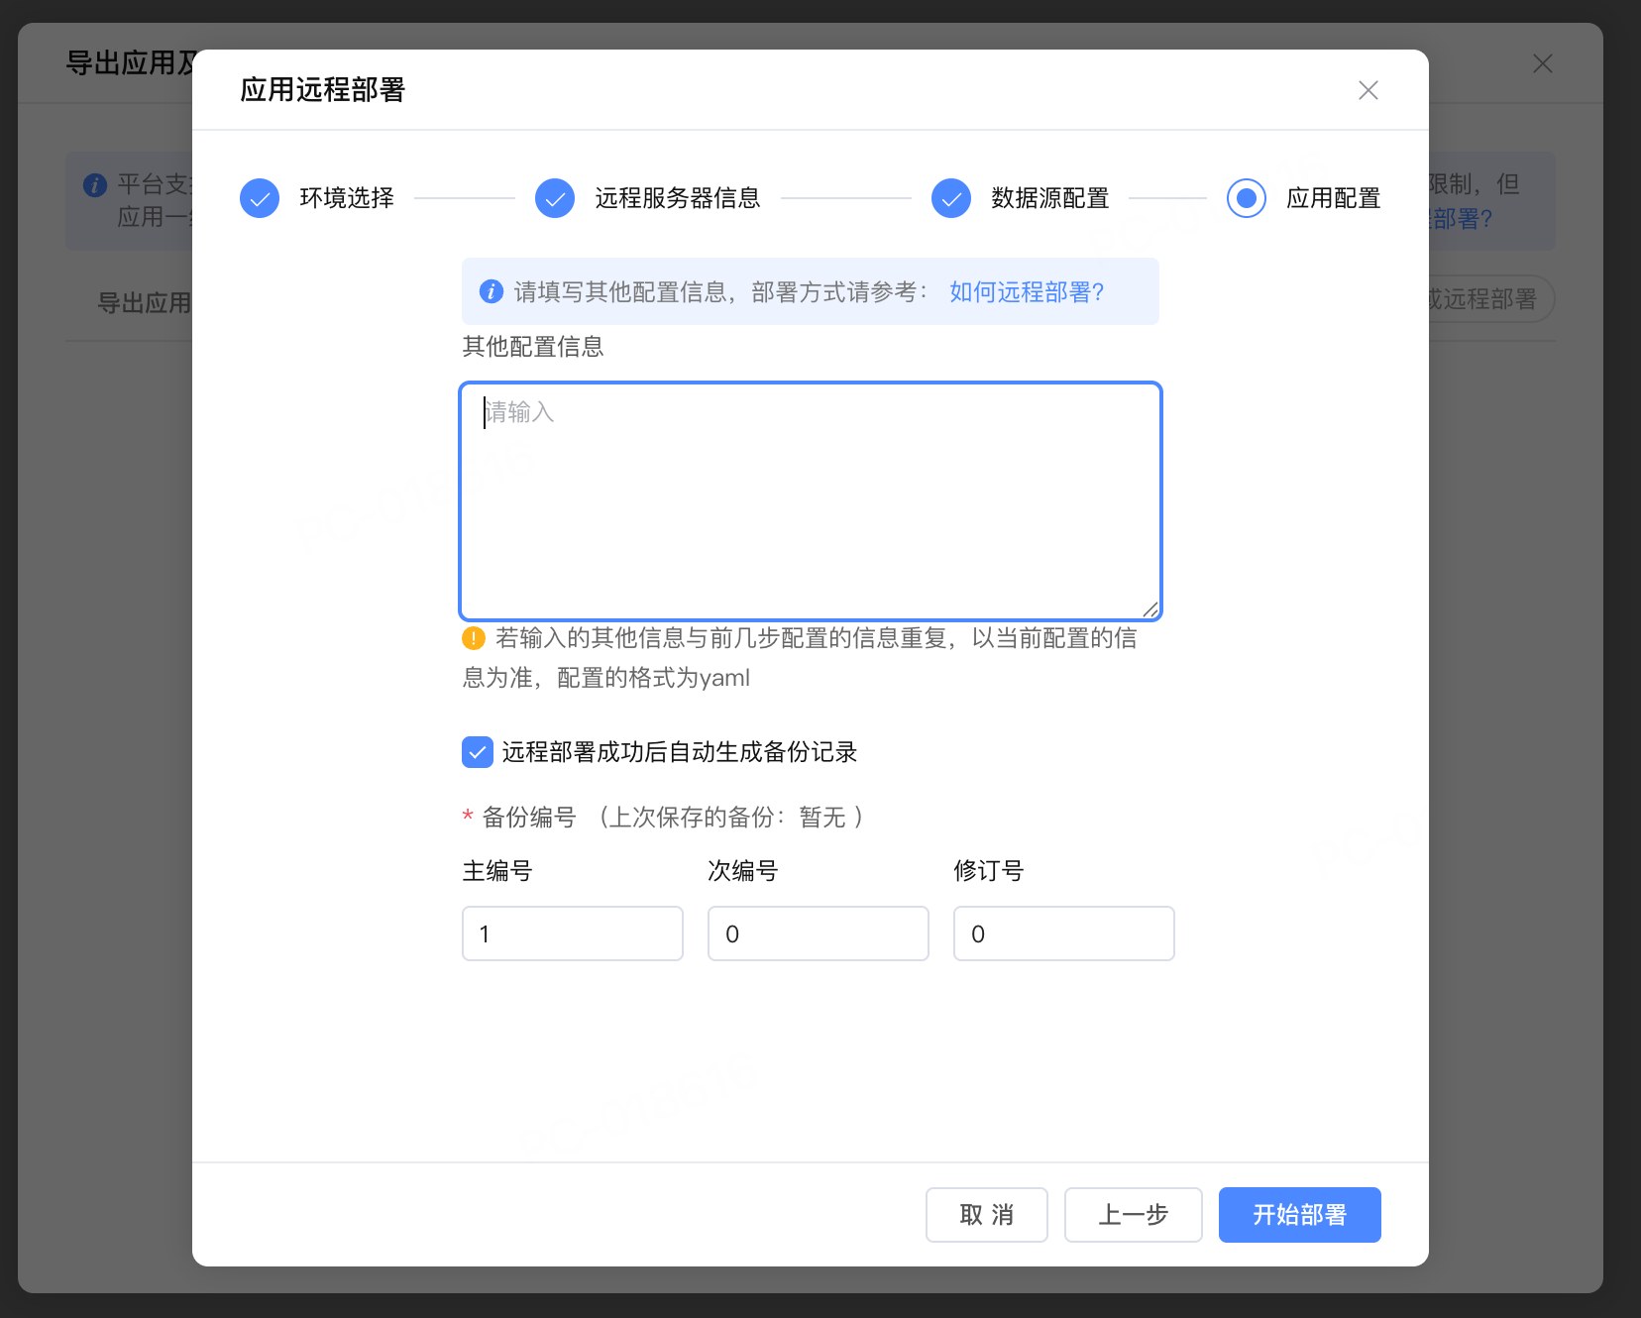Click the 次编号 label
This screenshot has height=1318, width=1641.
tap(743, 871)
